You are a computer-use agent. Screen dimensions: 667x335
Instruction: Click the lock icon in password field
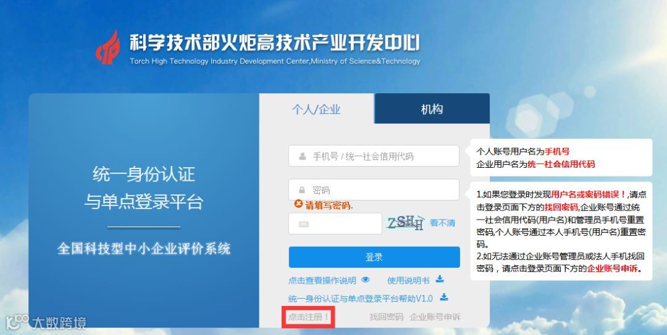[x=302, y=190]
